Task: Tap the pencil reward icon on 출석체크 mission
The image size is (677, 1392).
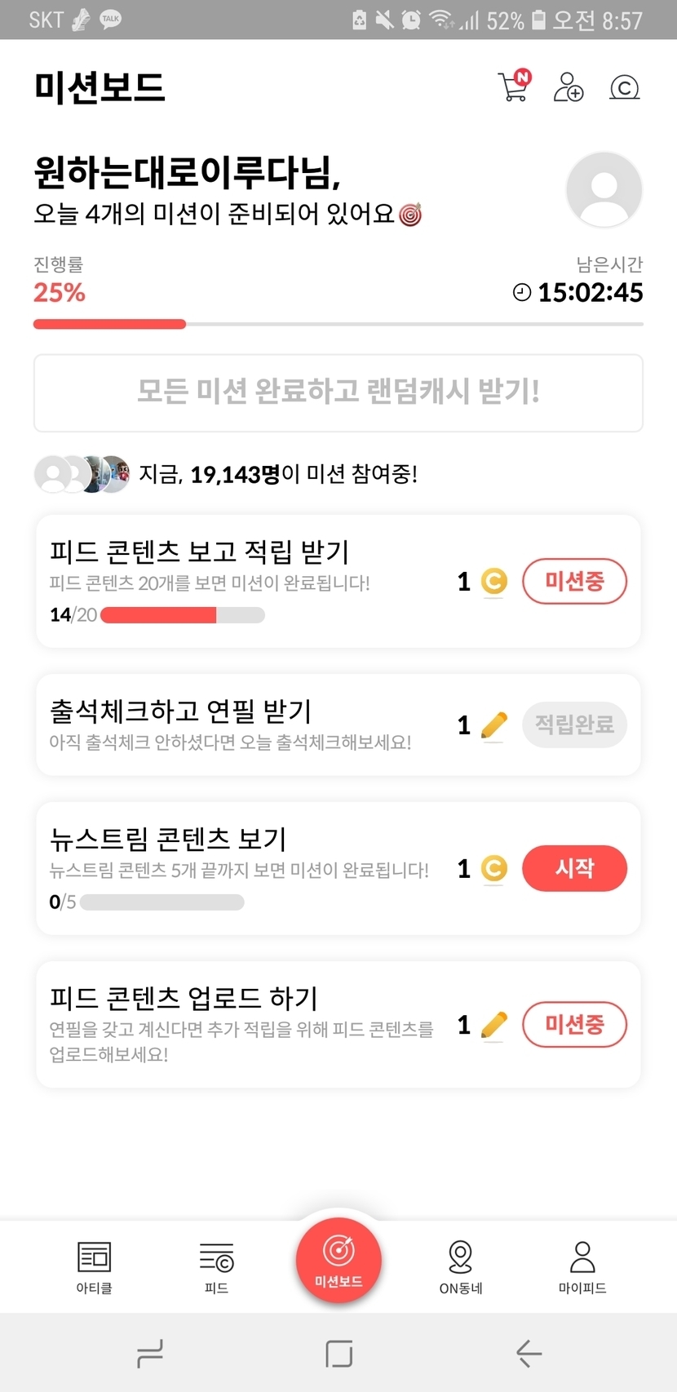Action: [x=494, y=725]
